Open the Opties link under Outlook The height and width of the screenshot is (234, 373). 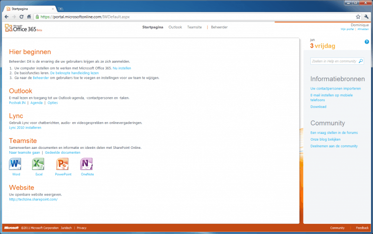coord(52,103)
